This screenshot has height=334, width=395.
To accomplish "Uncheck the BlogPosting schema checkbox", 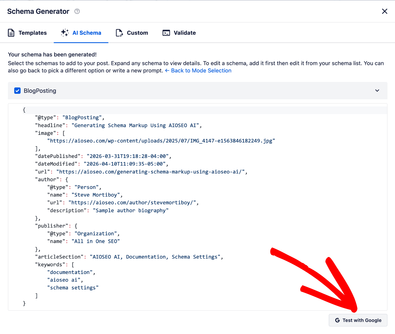I will click(17, 91).
